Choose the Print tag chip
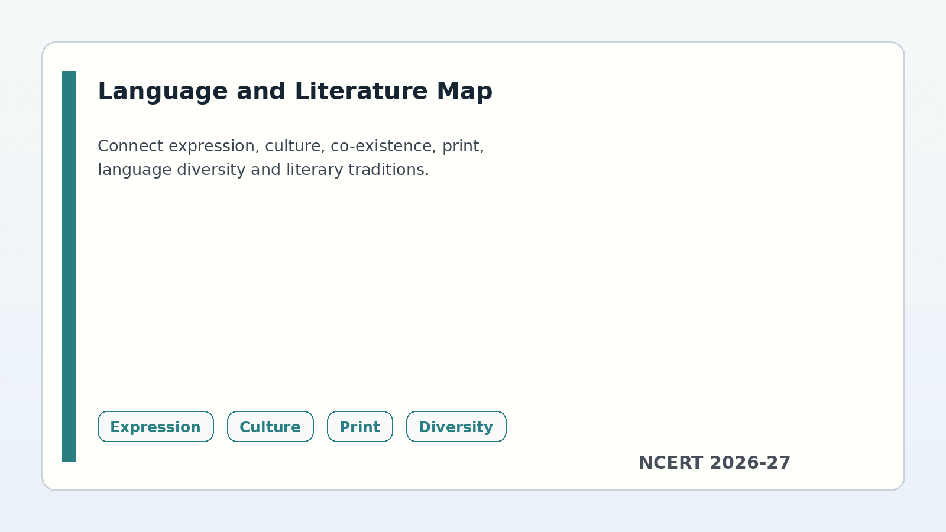Viewport: 946px width, 532px height. 360,427
